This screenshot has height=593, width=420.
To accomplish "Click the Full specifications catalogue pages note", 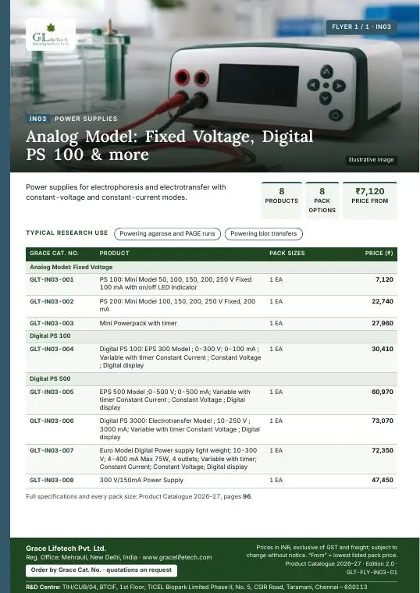I will pyautogui.click(x=139, y=496).
